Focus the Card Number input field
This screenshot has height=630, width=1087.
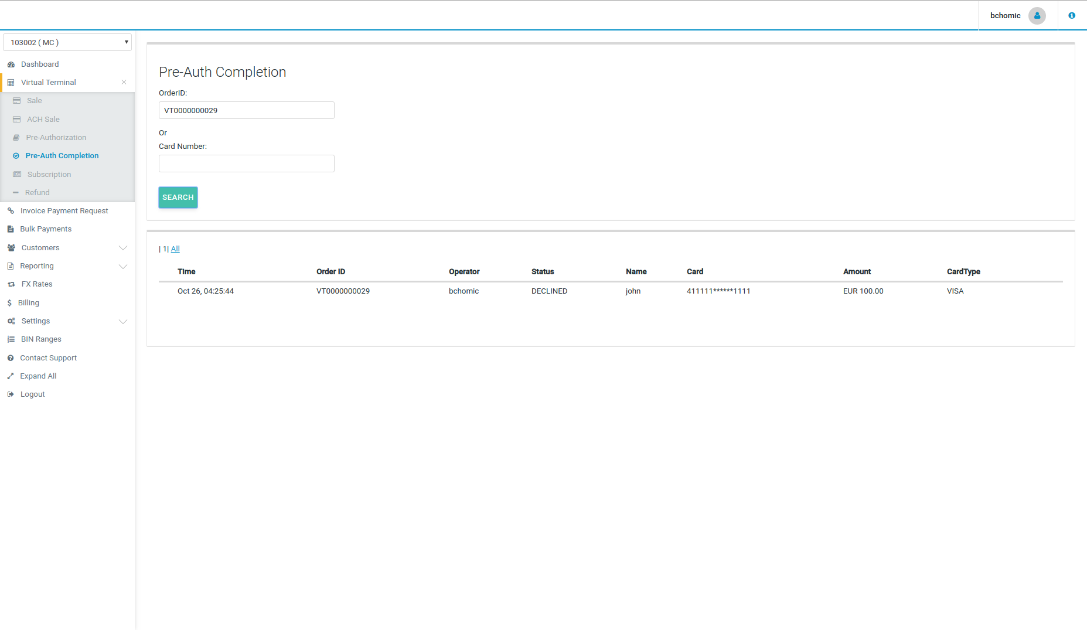(x=246, y=164)
